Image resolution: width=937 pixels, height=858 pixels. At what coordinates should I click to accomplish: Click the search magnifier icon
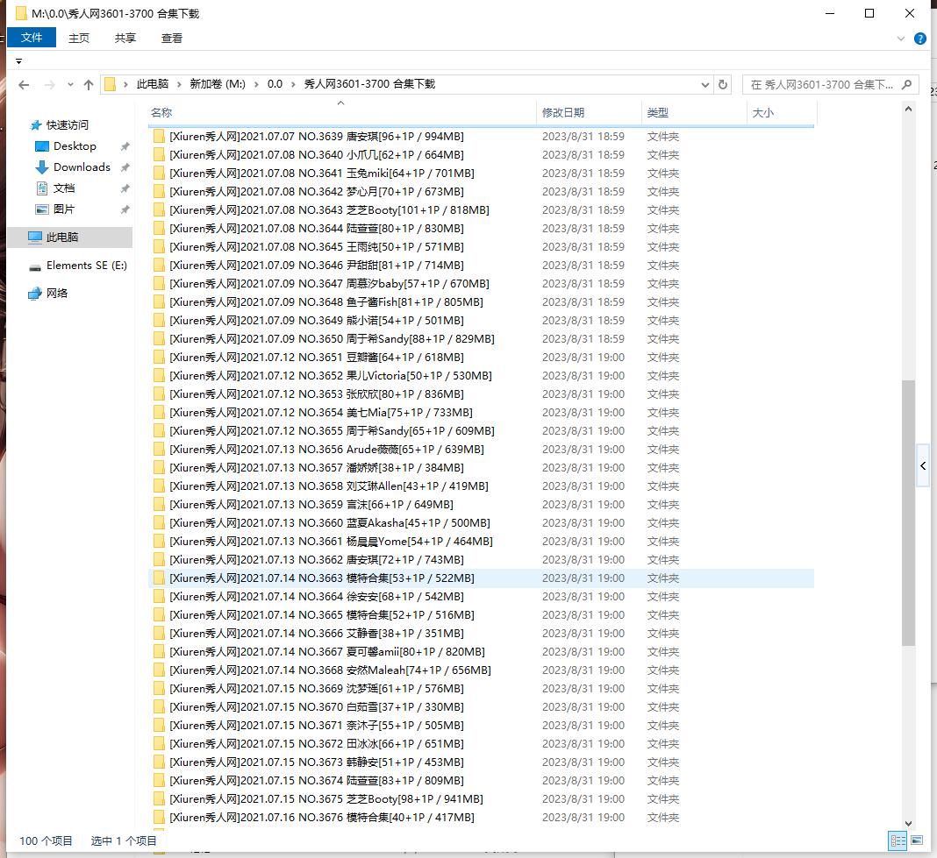coord(907,85)
